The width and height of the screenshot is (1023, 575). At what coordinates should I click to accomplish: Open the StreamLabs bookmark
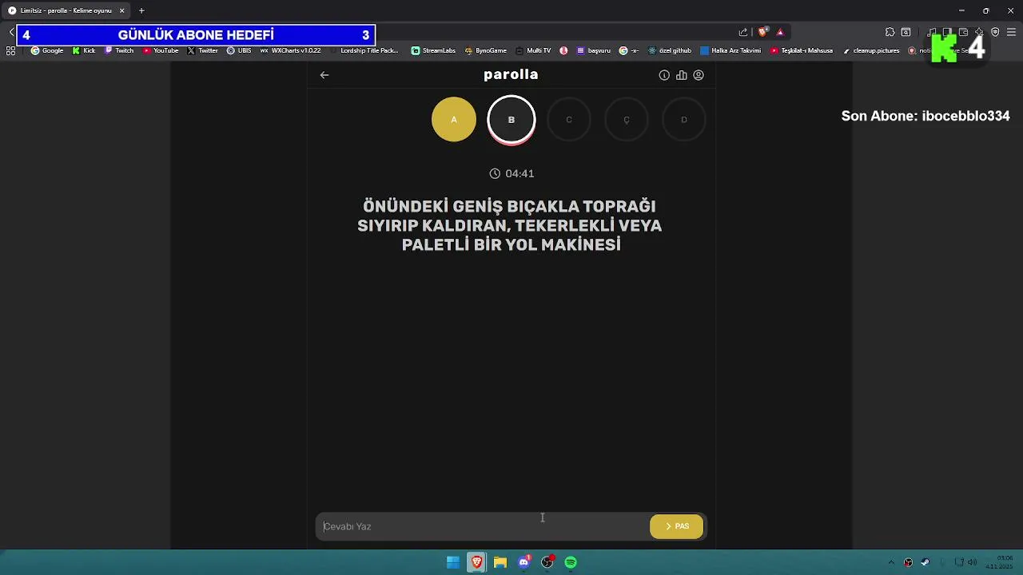tap(433, 50)
